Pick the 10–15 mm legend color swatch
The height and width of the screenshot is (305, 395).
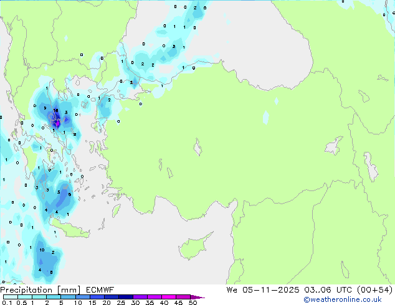[83, 297]
